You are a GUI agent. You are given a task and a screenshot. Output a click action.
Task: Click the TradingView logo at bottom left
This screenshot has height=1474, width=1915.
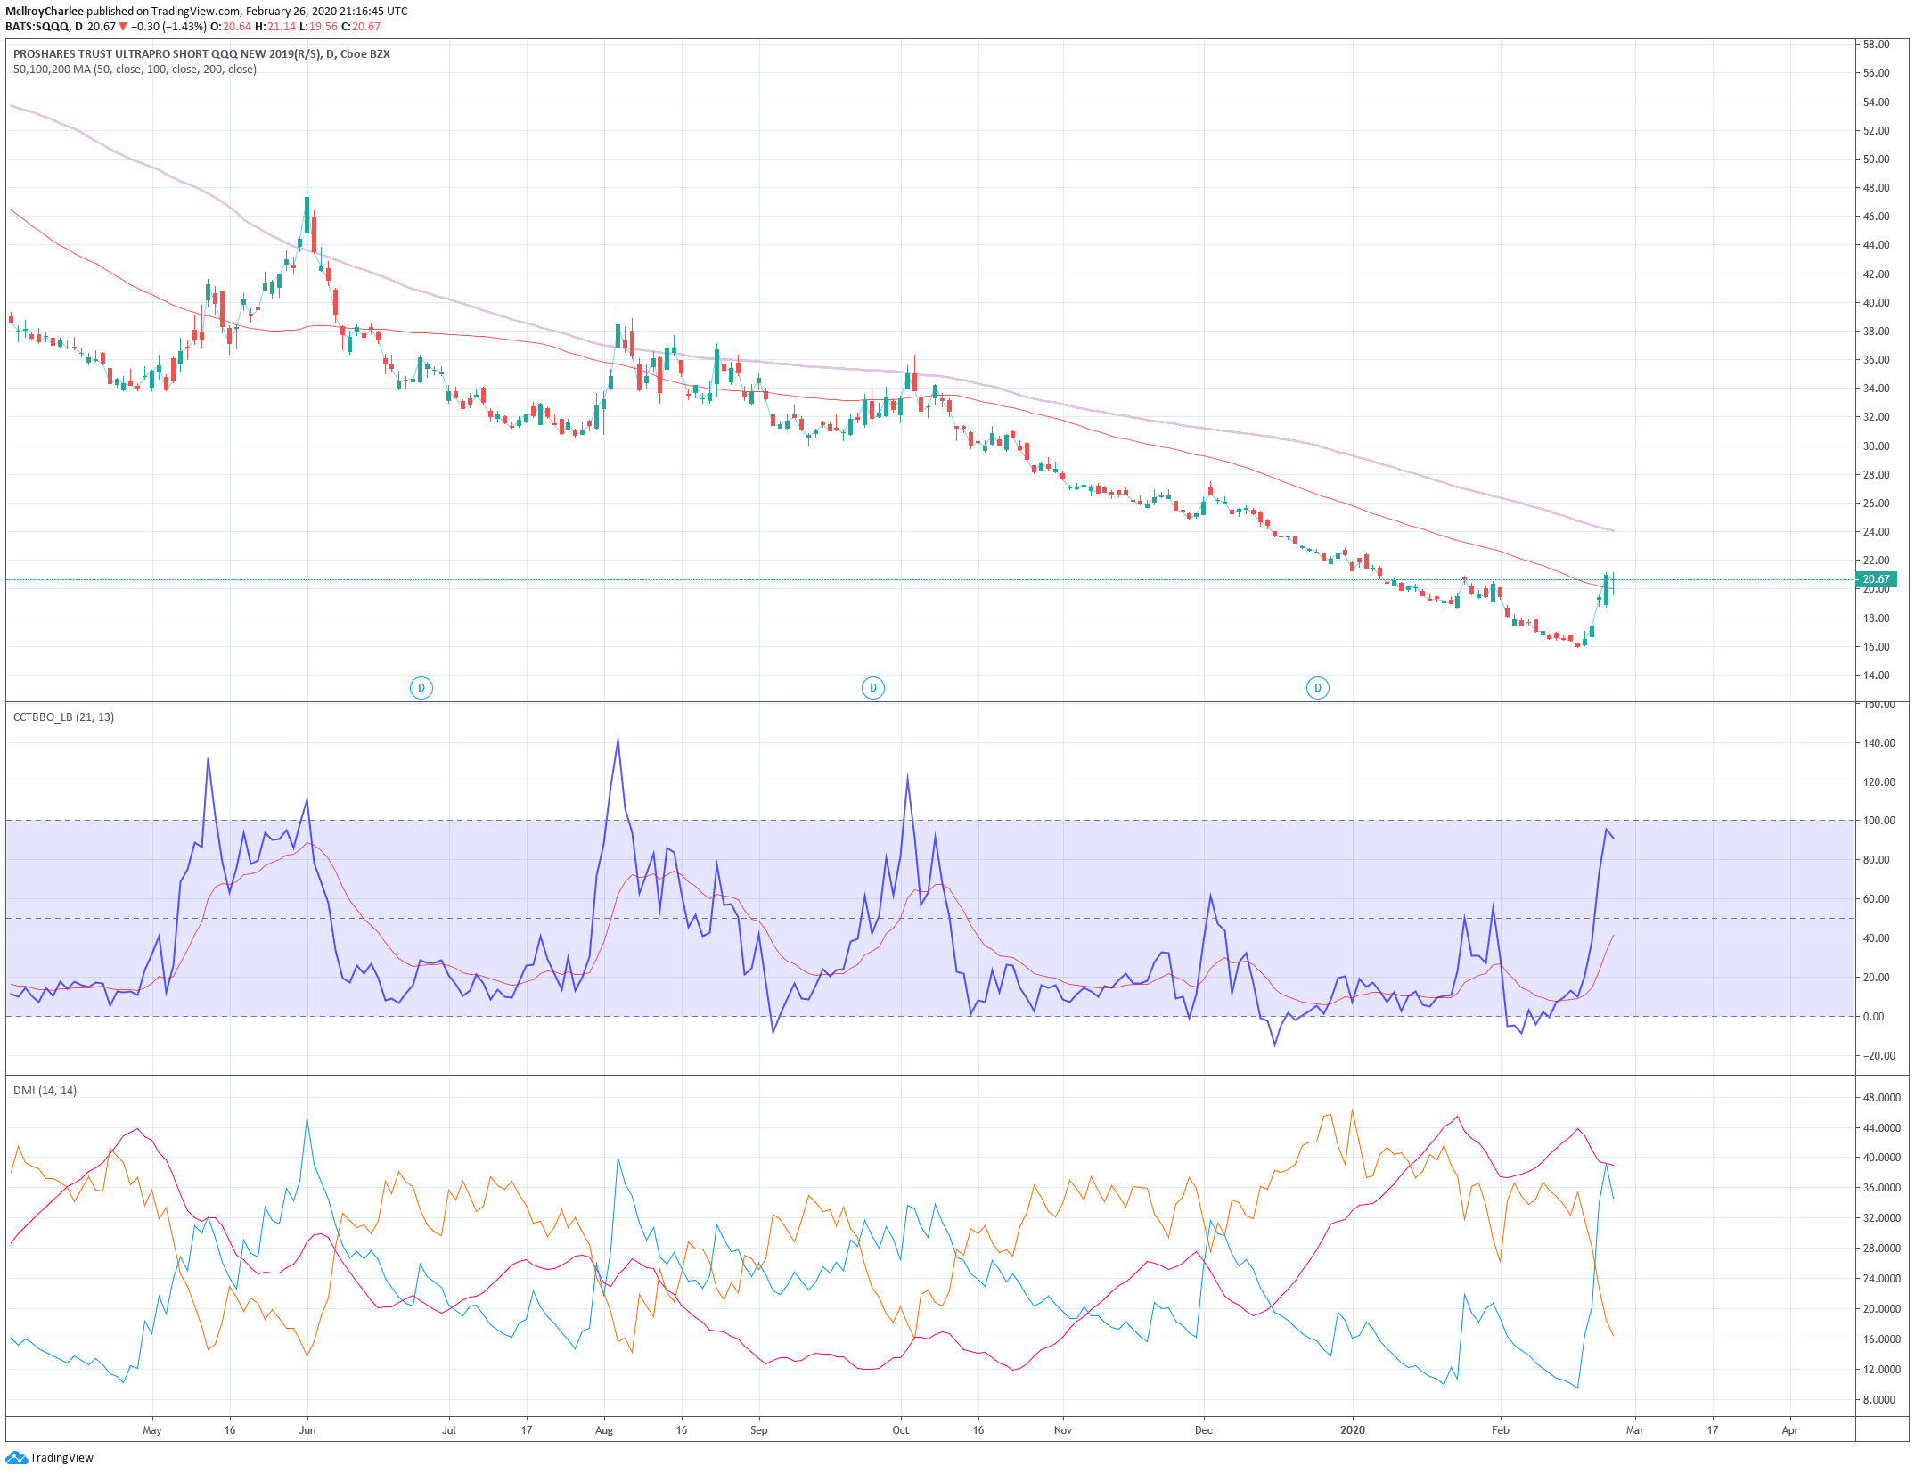tap(50, 1457)
